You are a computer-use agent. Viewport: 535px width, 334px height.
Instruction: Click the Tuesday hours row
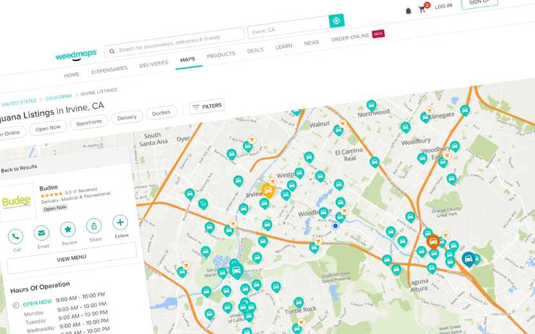[x=66, y=317]
